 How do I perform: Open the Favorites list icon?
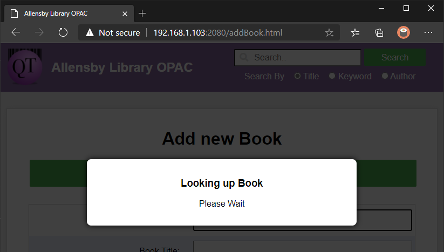coord(355,33)
